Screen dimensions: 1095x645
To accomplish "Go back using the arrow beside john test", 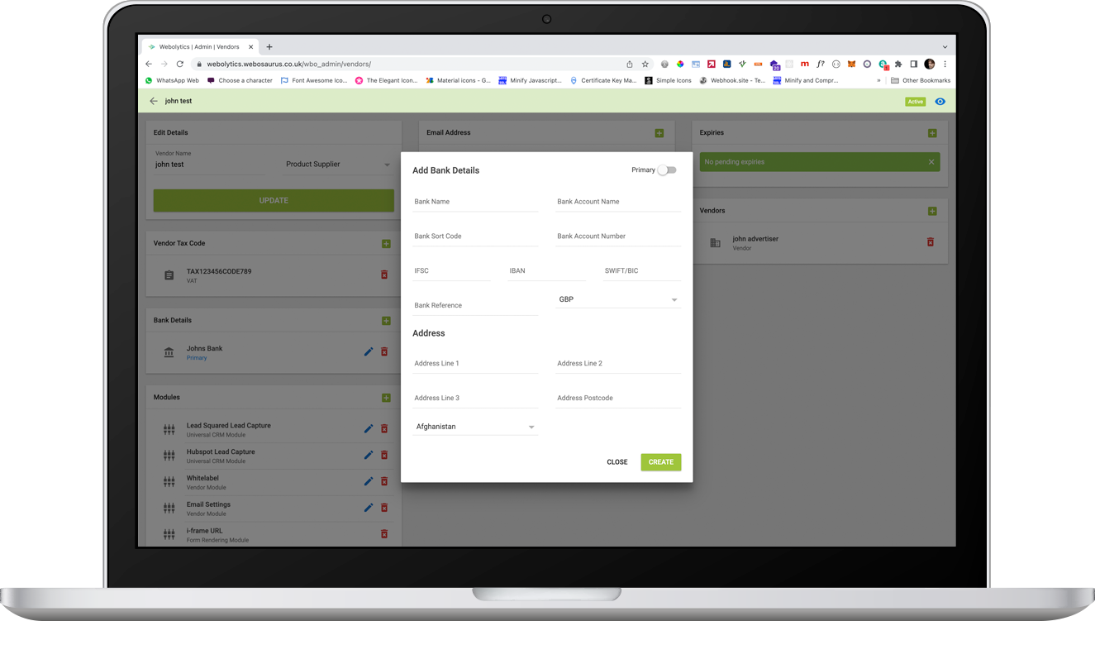I will pyautogui.click(x=154, y=100).
